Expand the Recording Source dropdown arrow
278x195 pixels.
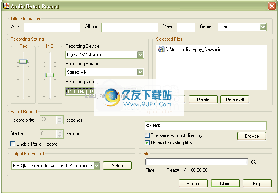[140, 72]
